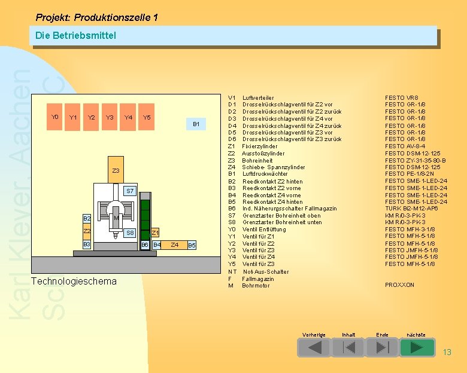
Task: Click the slide number 13
Action: click(x=447, y=352)
